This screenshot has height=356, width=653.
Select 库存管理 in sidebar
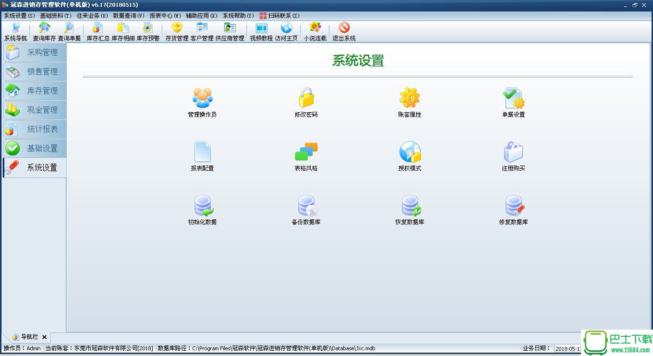35,91
